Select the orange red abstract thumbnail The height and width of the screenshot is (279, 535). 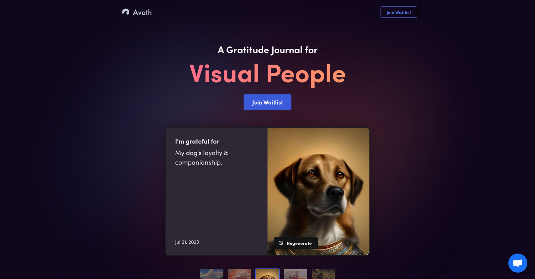(x=239, y=274)
